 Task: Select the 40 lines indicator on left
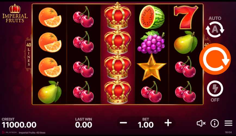(x=29, y=54)
